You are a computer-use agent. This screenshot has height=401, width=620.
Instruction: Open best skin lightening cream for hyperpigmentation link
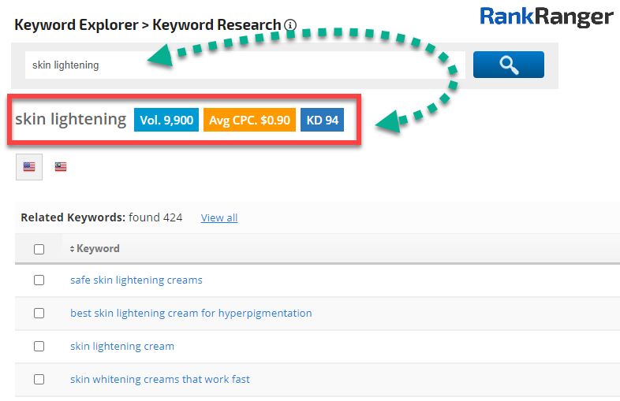(191, 313)
